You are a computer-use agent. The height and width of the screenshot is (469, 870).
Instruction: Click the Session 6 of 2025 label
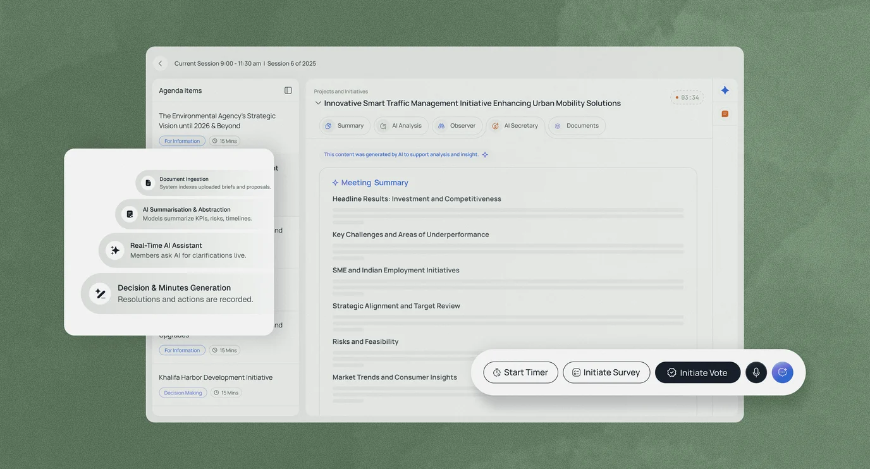click(291, 63)
